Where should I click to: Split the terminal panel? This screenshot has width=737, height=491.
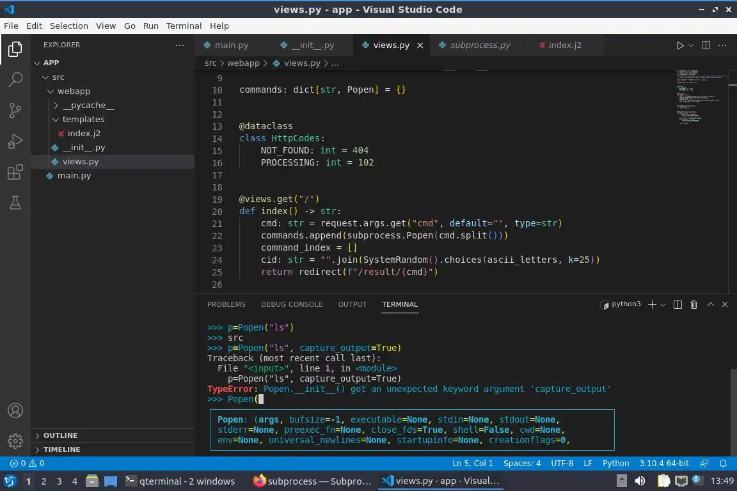click(678, 304)
